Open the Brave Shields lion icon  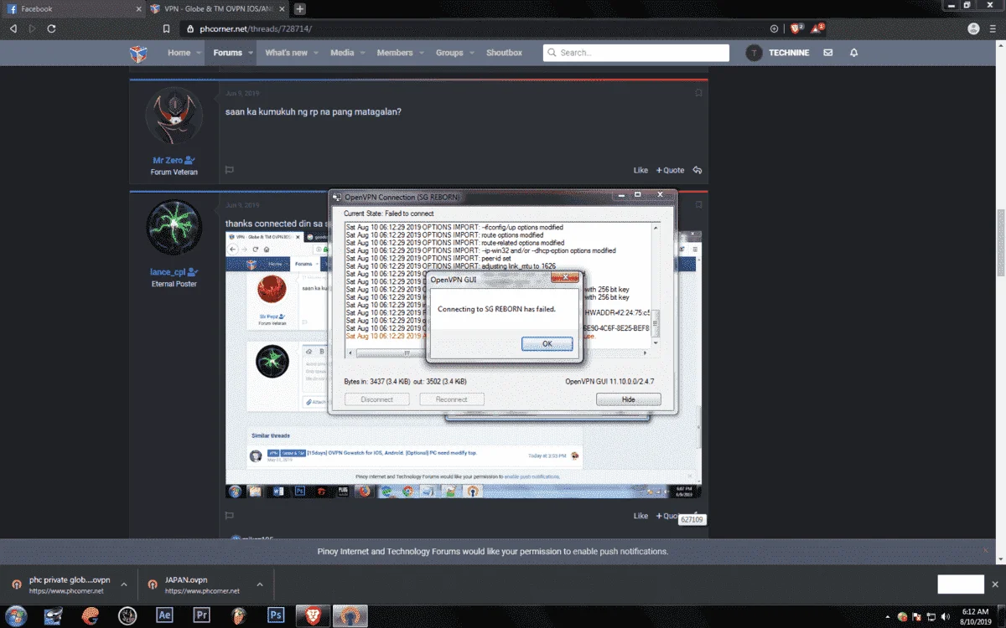pyautogui.click(x=796, y=28)
